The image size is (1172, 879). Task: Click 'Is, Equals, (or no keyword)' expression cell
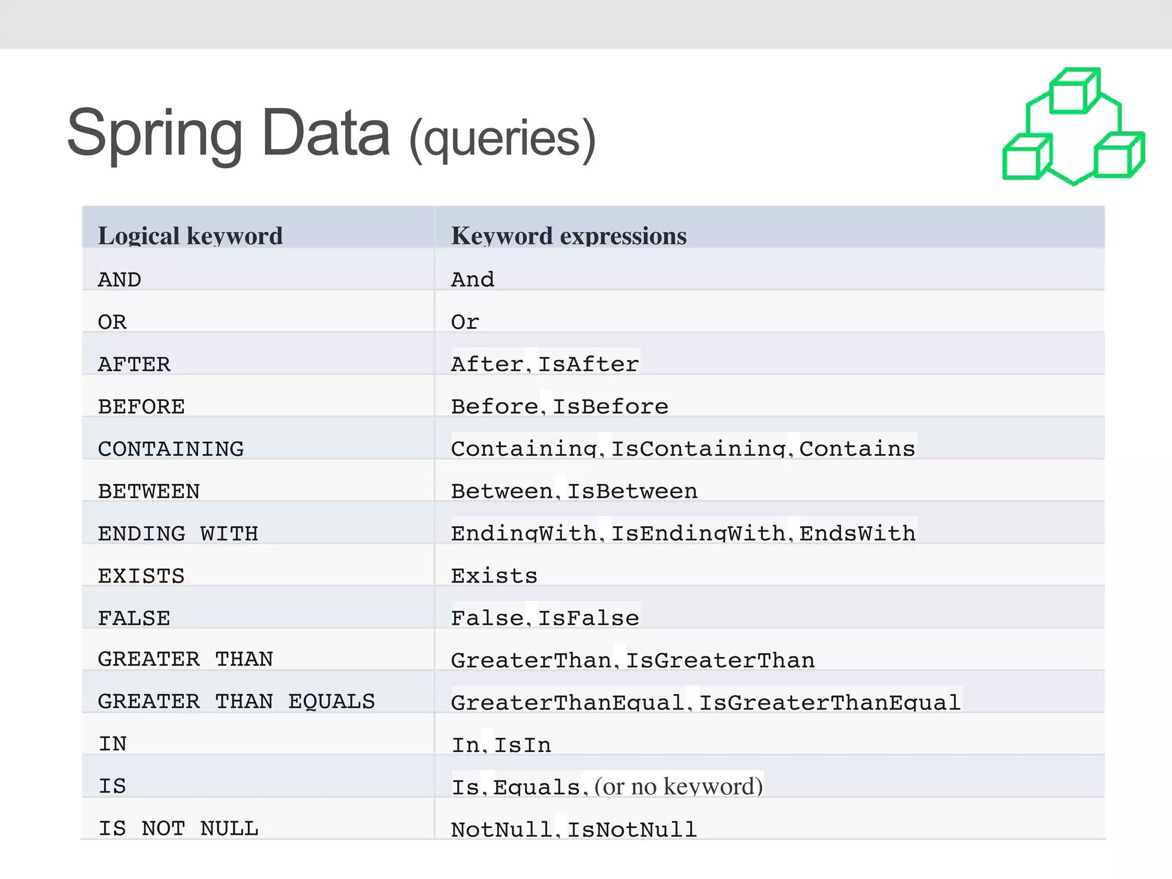[x=770, y=777]
